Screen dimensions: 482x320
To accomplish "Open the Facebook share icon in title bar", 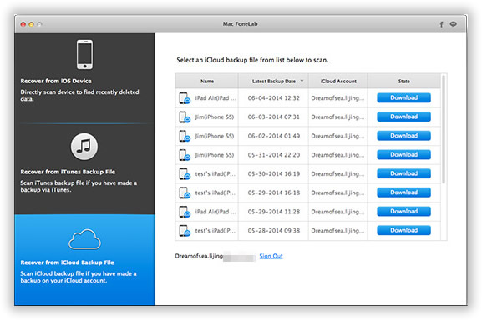I will coord(441,24).
